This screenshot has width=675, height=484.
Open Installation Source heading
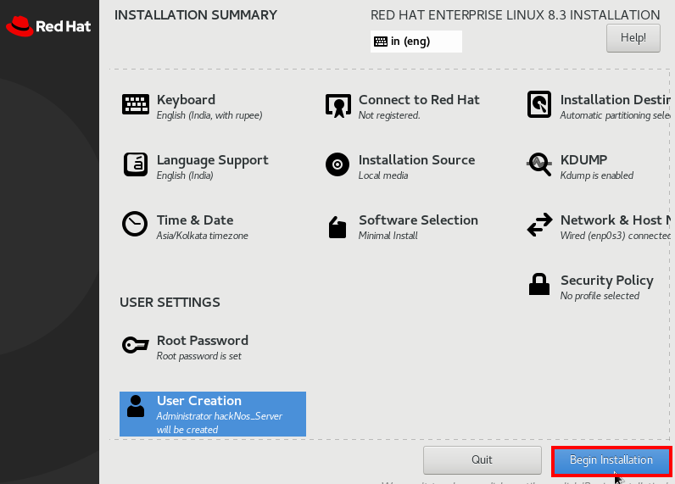click(416, 160)
